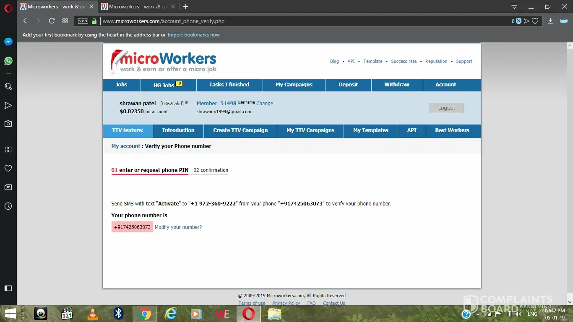Viewport: 573px width, 322px height.
Task: Open the downloads icon in toolbar
Action: 551,21
